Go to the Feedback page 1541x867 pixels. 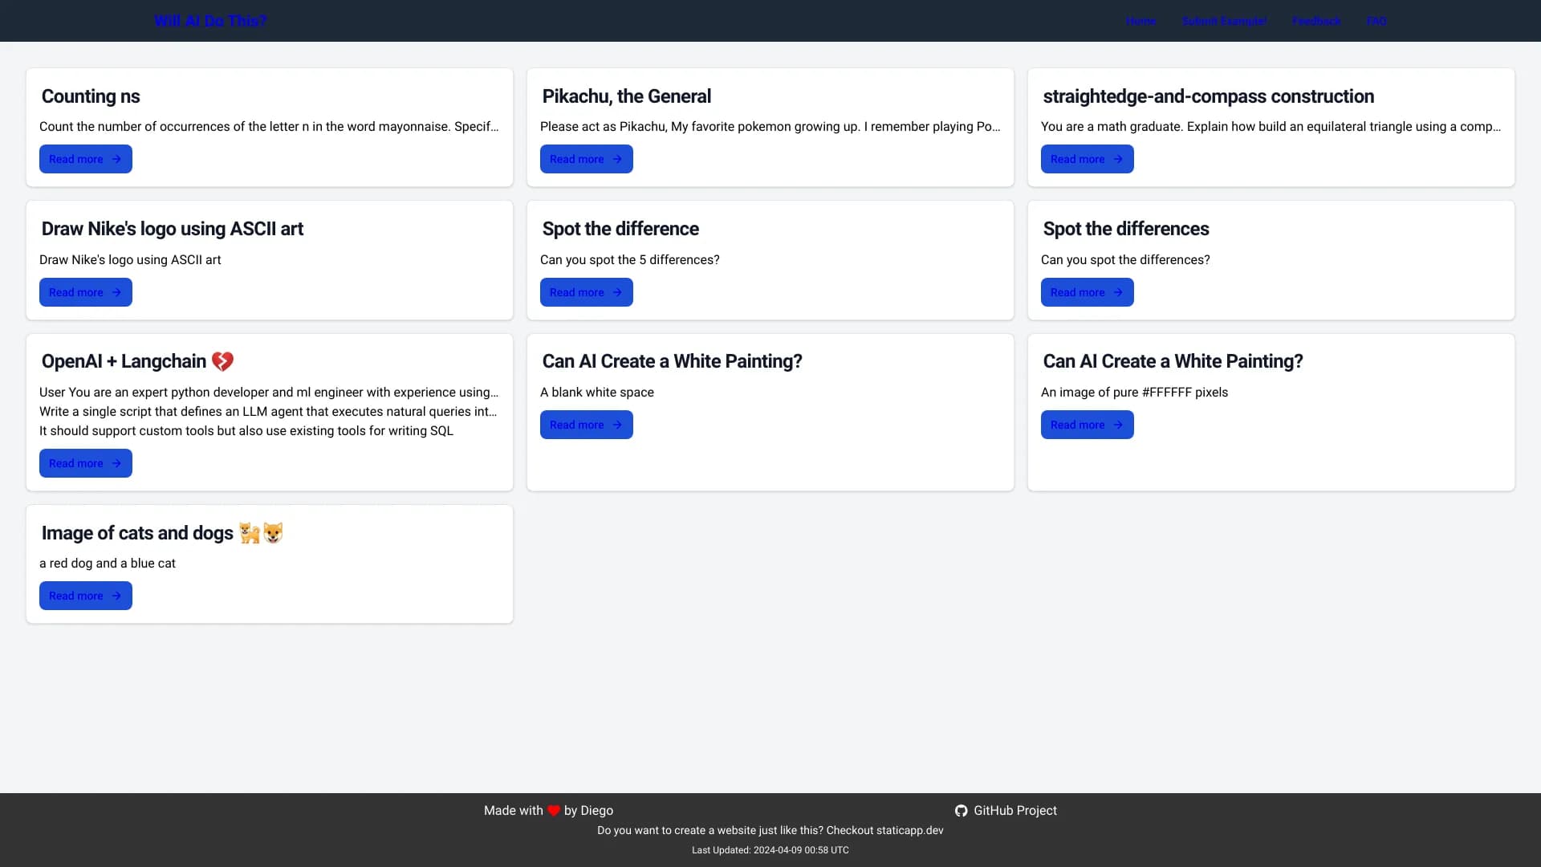point(1316,21)
